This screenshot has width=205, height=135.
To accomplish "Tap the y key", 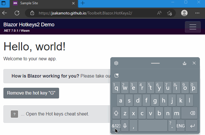I will click(159, 87).
